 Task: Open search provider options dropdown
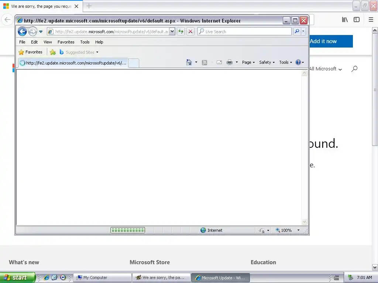pyautogui.click(x=303, y=32)
